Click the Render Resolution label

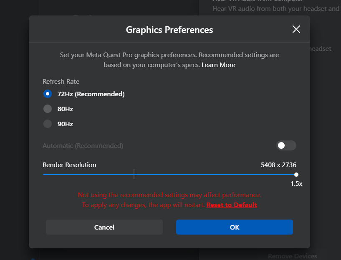[69, 165]
